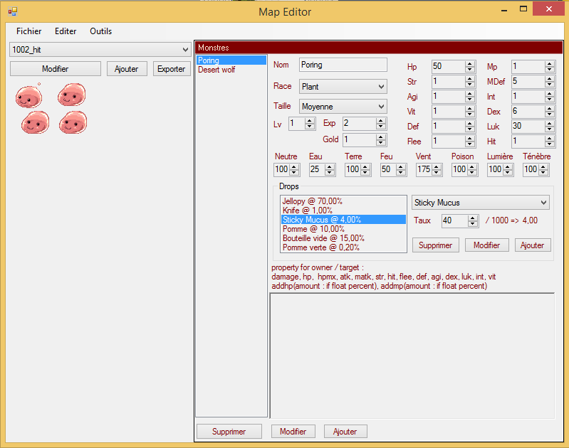Increase the Vent resistance with its up arrow
This screenshot has height=448, width=569.
(x=437, y=166)
